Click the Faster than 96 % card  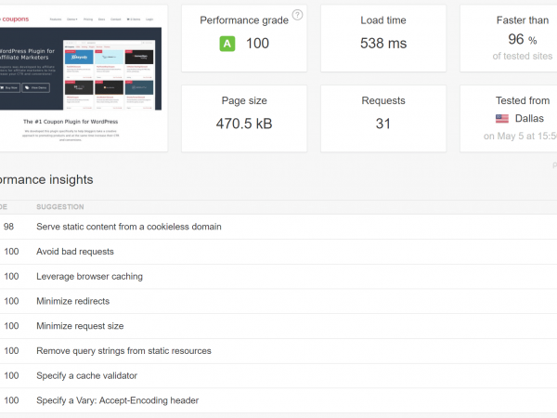(x=522, y=37)
